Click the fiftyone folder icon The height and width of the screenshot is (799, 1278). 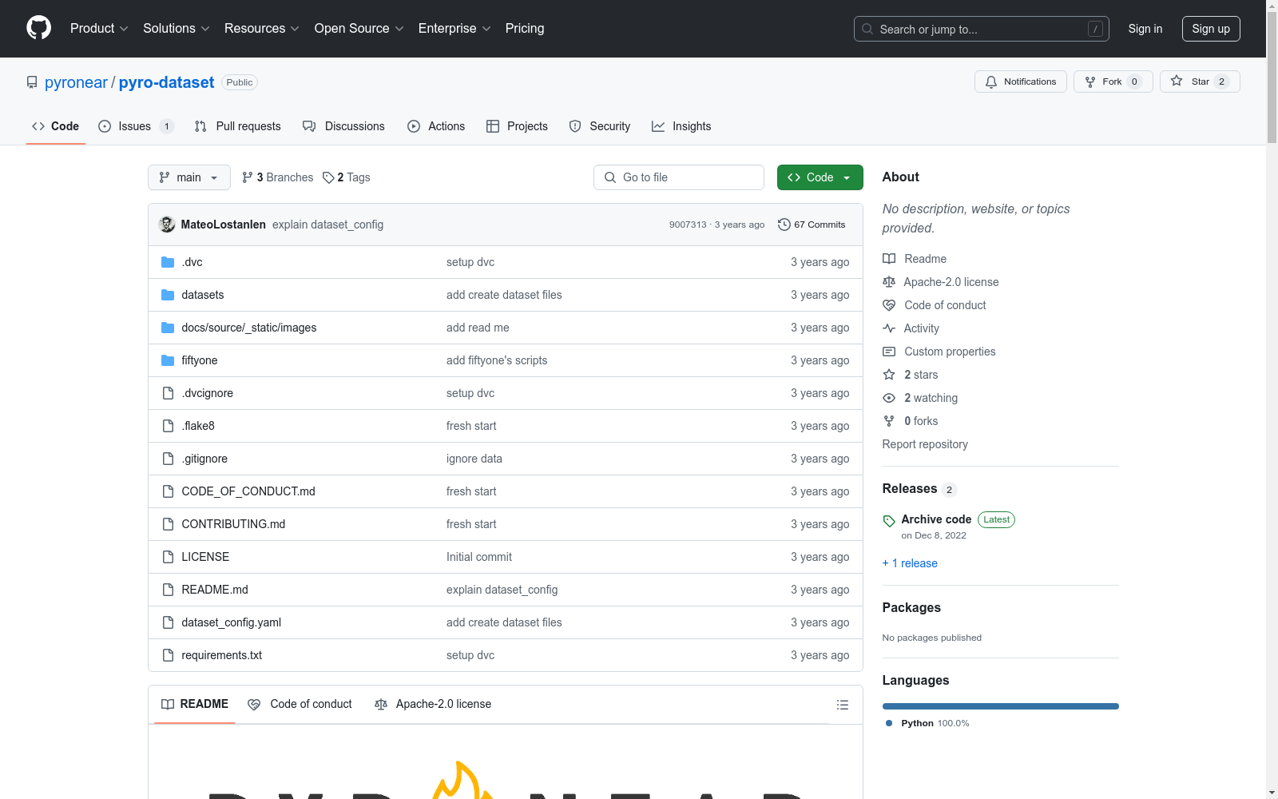[x=168, y=360]
